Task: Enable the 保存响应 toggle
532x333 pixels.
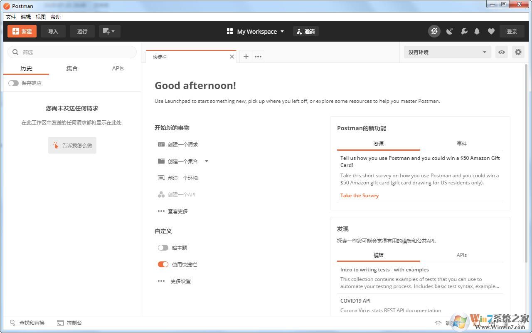Action: (x=13, y=83)
